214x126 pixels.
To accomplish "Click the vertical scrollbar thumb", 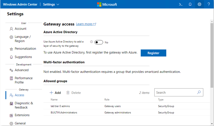I will pyautogui.click(x=212, y=55).
